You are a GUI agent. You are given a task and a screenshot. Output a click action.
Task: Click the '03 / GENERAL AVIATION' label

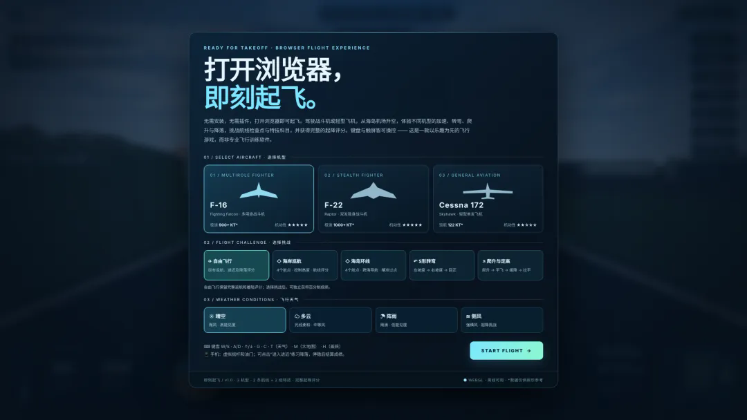pyautogui.click(x=470, y=175)
